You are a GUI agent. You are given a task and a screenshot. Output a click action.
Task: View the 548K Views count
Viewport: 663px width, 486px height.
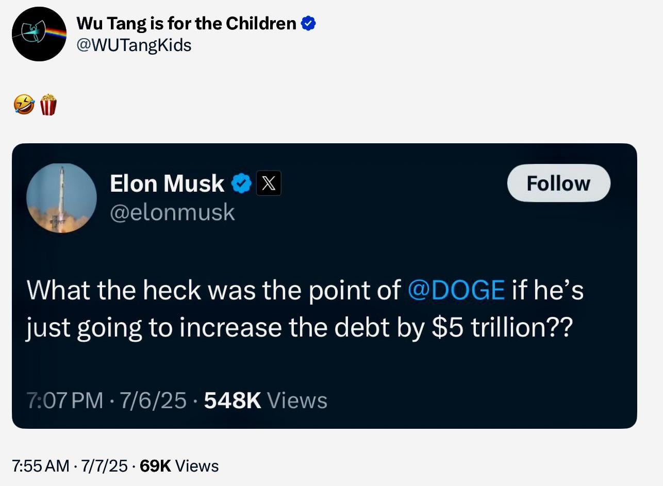click(266, 400)
